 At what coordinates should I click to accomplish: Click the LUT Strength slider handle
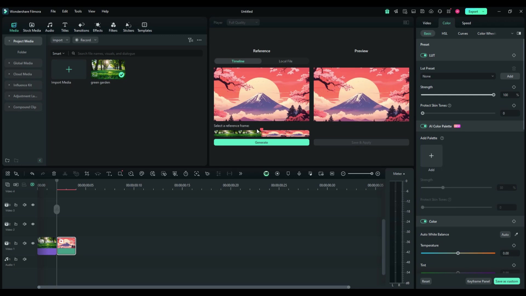[x=493, y=95]
